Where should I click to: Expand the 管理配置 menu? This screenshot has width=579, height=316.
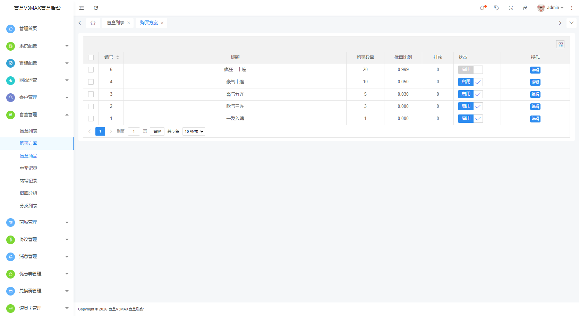point(67,63)
